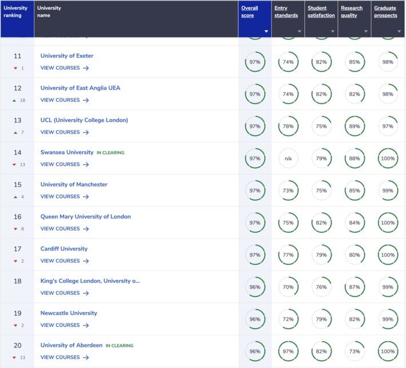Sort by Entry standards dropdown arrow
The height and width of the screenshot is (368, 406).
[299, 31]
